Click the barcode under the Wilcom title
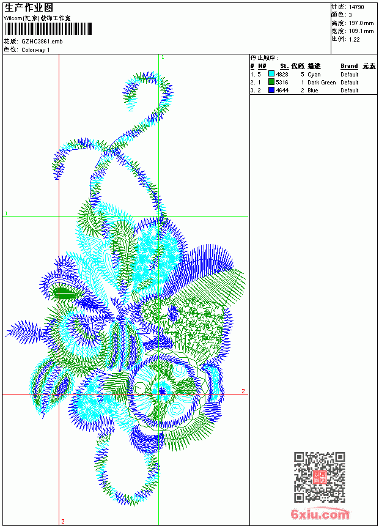 click(x=48, y=29)
